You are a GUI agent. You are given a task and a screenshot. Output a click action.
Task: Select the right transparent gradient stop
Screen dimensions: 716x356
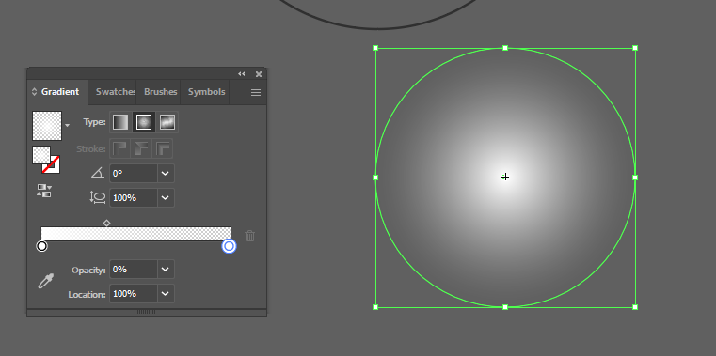[229, 246]
